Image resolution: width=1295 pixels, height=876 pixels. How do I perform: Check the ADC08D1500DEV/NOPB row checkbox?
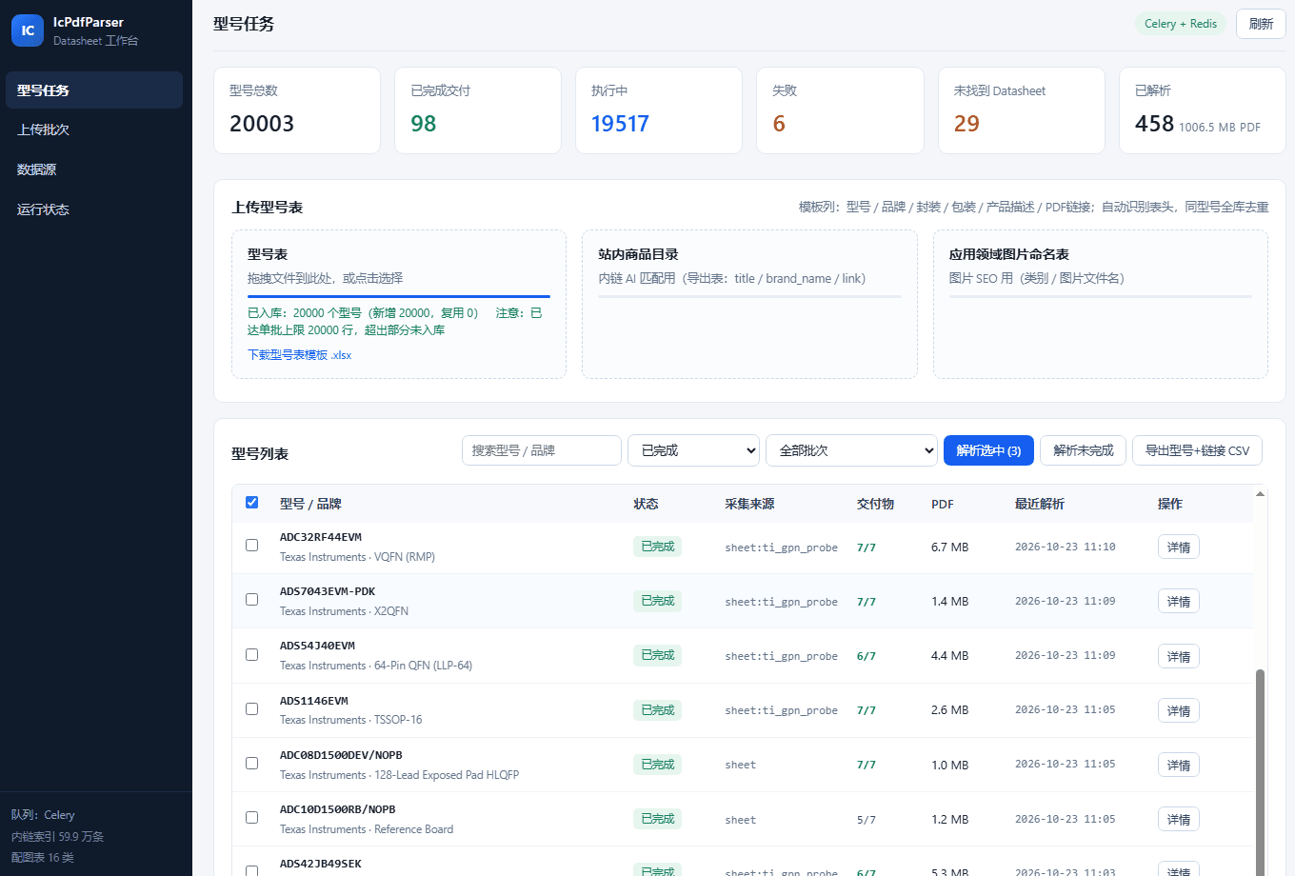tap(251, 763)
